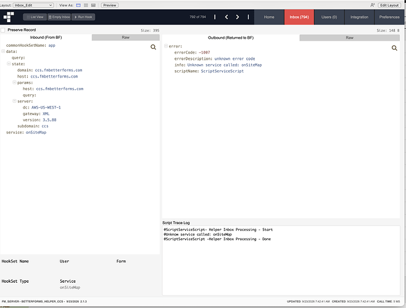Click subdomain value ccs
The image size is (406, 308).
click(x=45, y=126)
